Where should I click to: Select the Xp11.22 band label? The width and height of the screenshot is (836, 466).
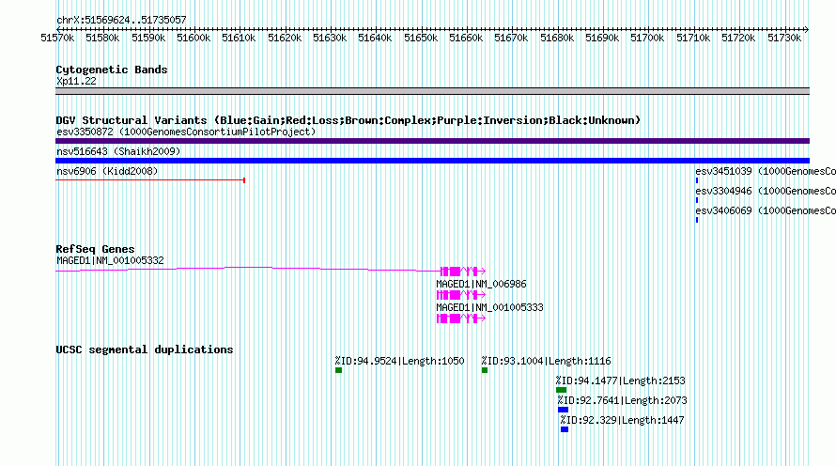(76, 82)
